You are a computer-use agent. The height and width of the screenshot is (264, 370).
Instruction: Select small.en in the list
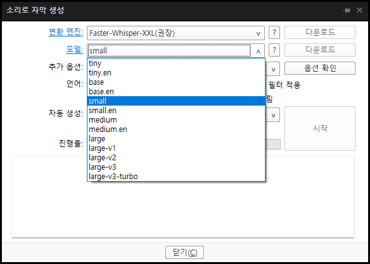[x=176, y=111]
